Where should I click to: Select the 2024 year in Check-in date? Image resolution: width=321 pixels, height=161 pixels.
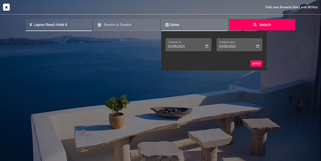[x=181, y=47]
